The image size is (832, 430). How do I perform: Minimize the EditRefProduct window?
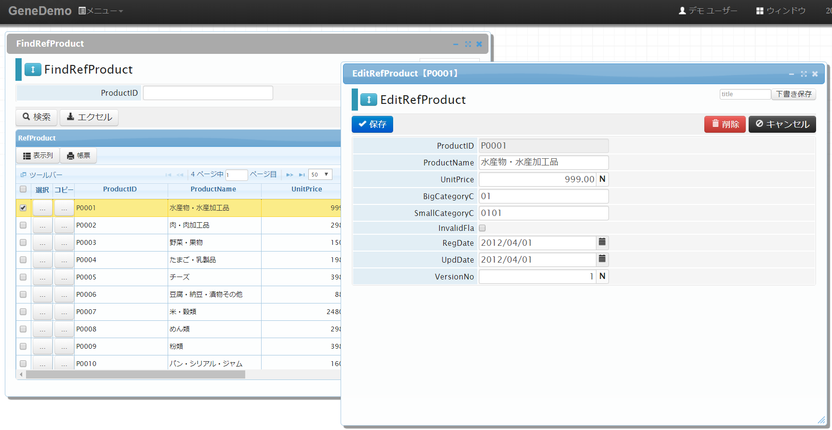coord(791,74)
